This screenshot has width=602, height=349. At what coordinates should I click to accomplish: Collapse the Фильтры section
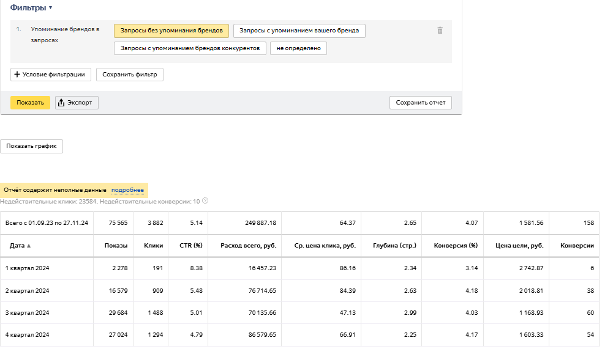[x=31, y=7]
